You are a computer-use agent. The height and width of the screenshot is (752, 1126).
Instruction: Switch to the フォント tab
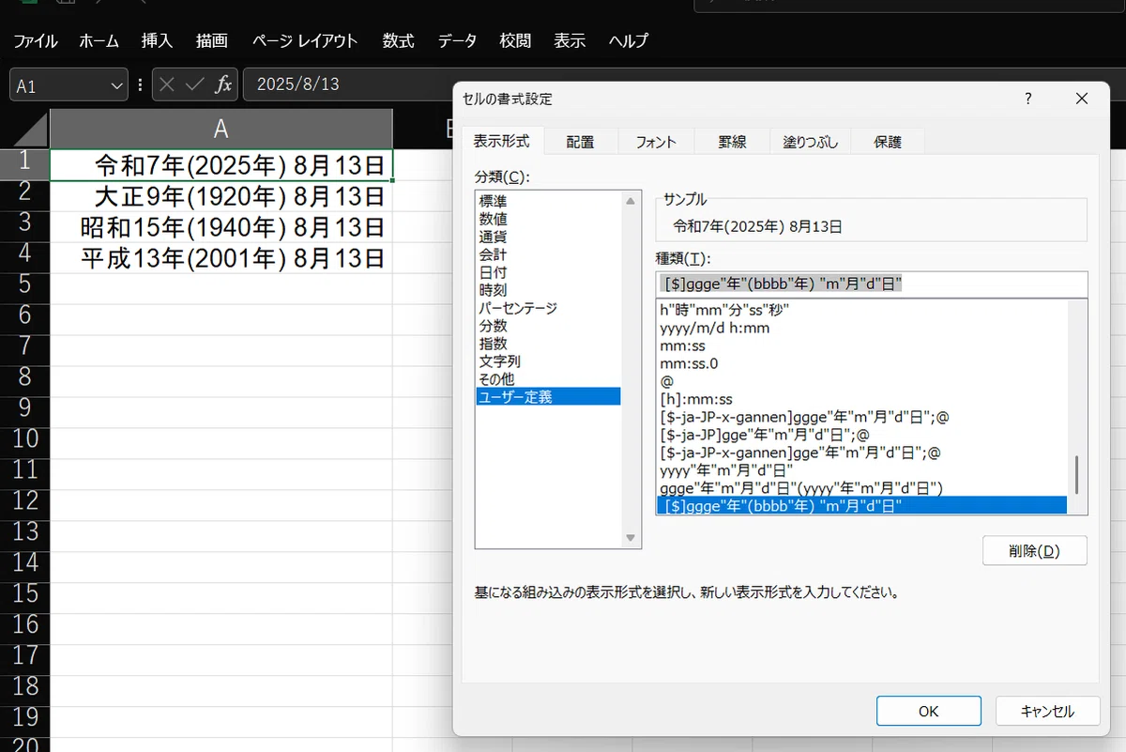tap(655, 142)
